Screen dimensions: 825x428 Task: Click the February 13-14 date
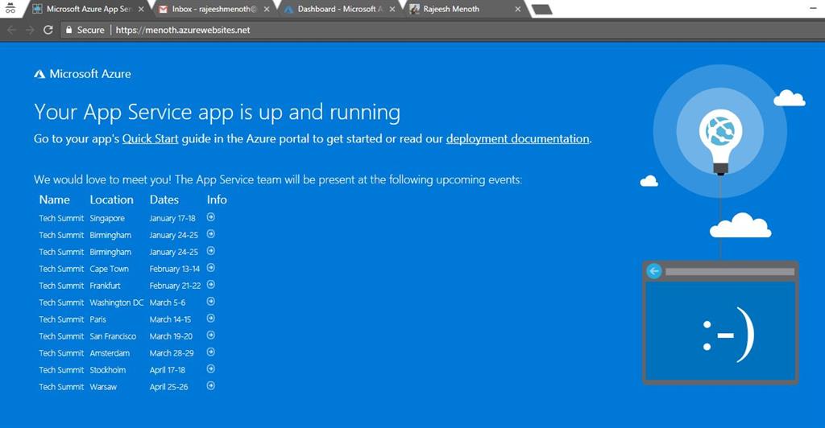click(x=175, y=269)
